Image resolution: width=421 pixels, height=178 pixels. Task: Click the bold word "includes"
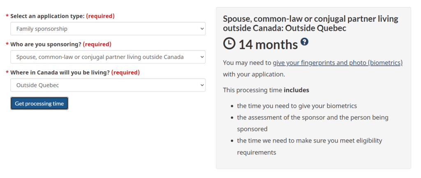[296, 90]
